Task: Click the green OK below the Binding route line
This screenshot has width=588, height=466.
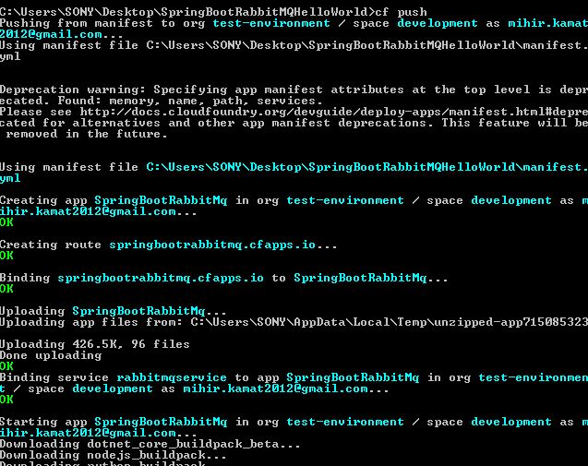Action: click(x=6, y=289)
